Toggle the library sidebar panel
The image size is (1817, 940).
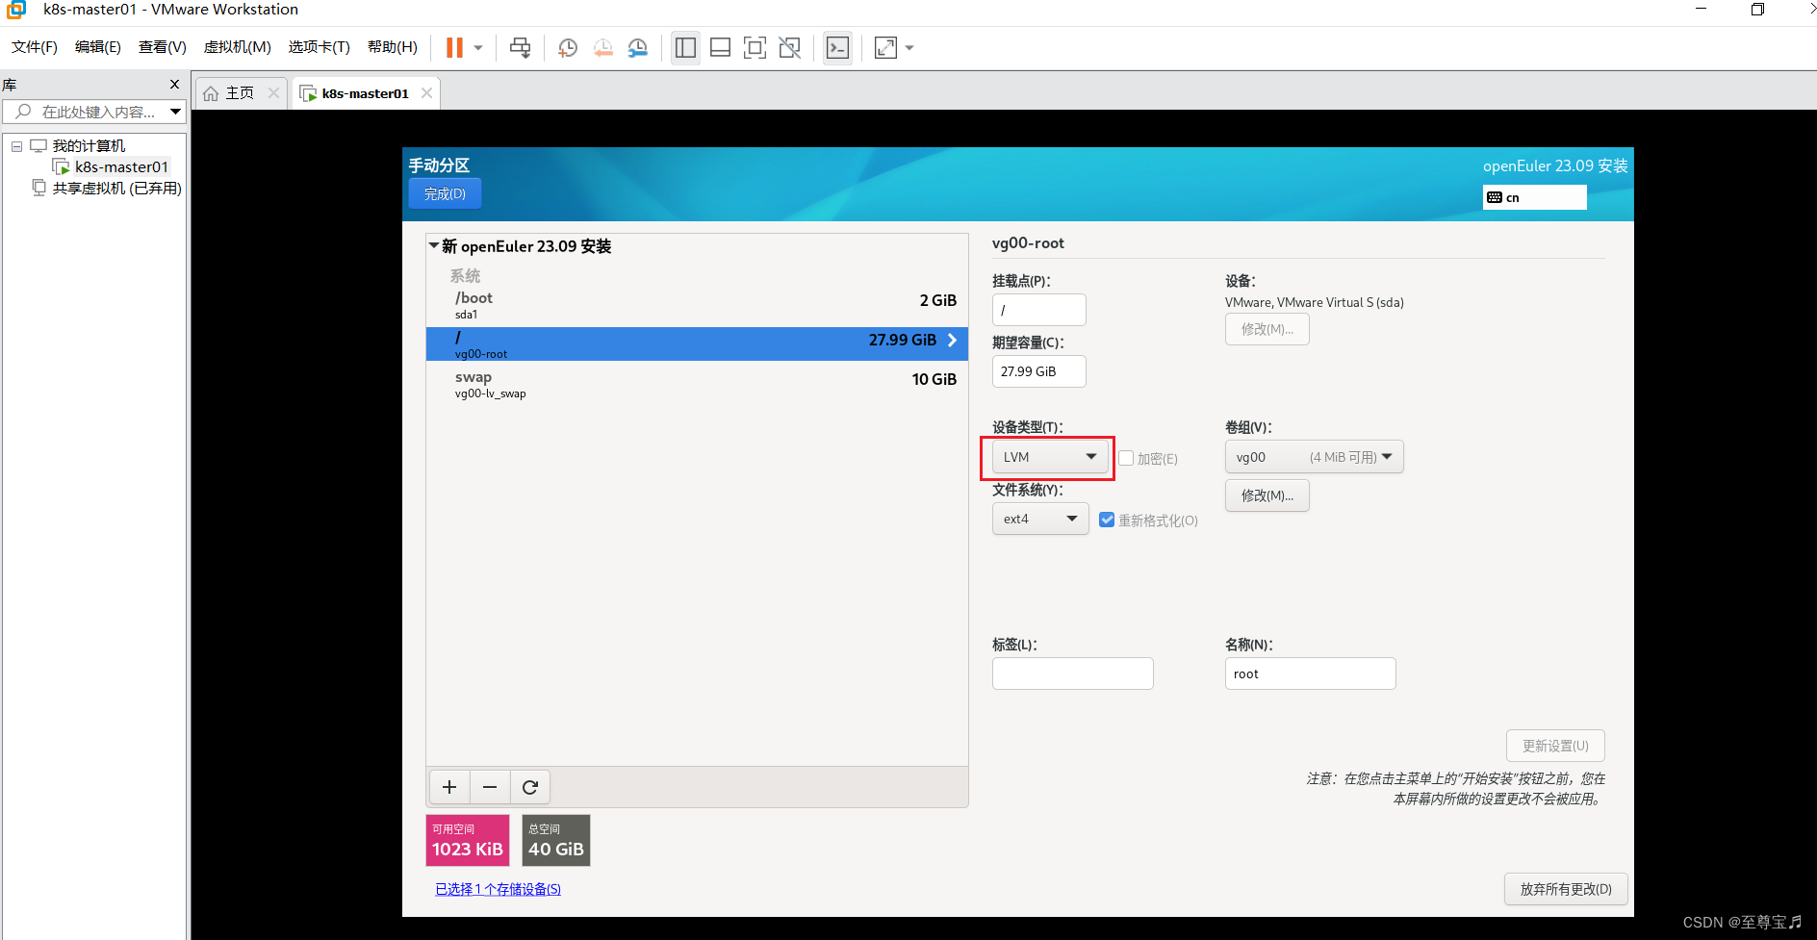[685, 46]
